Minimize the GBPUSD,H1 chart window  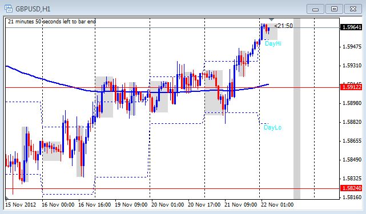pyautogui.click(x=315, y=9)
